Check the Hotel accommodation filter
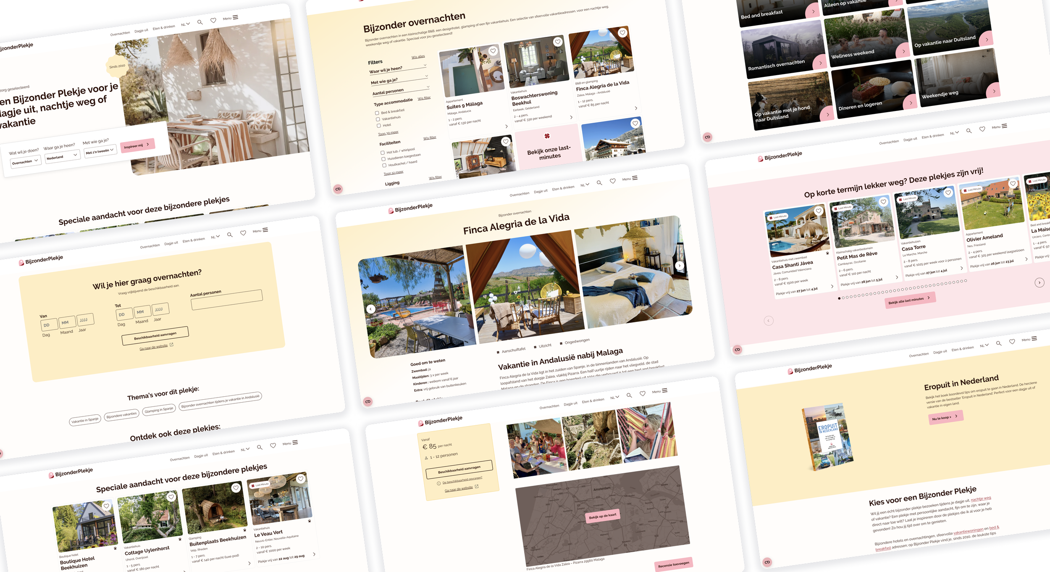Screen dimensions: 1050x572 [x=379, y=126]
